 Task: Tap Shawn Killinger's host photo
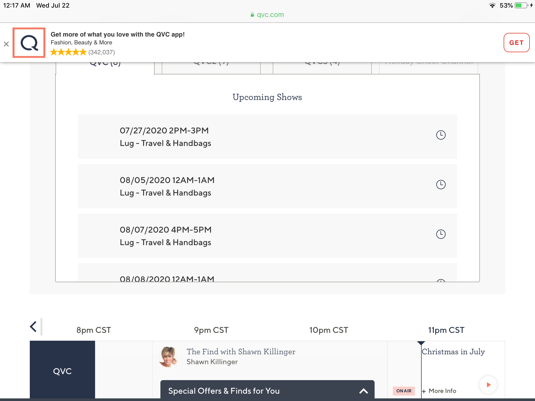coord(168,356)
